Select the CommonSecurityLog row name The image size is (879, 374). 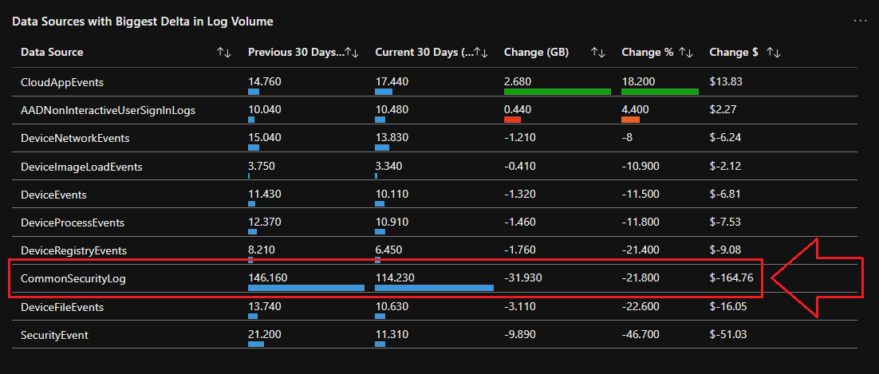click(73, 278)
